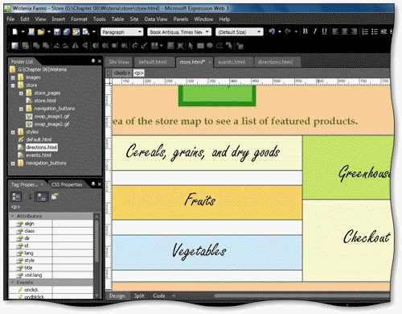Click the Flip Horizontal triangle icon

click(76, 46)
